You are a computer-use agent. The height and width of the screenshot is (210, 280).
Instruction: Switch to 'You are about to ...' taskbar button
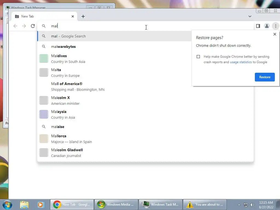[x=205, y=205]
